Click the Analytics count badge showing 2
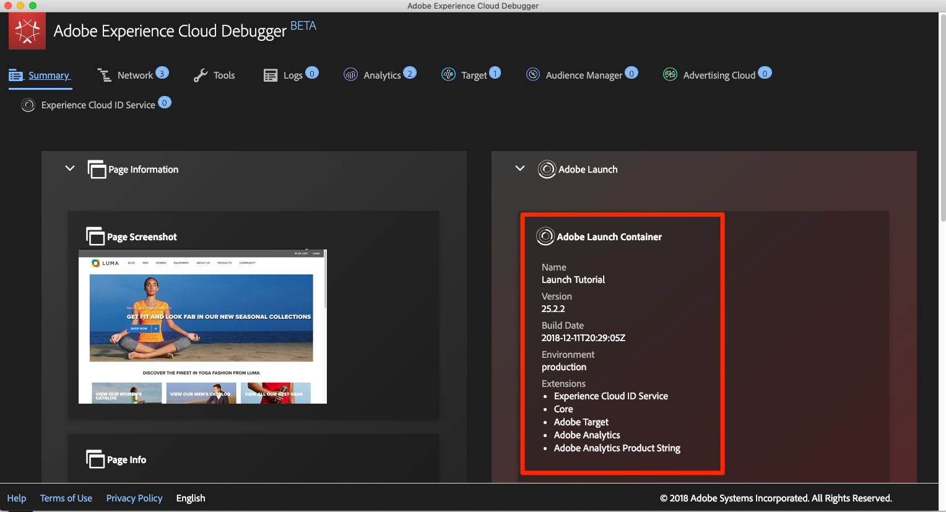Screen dimensions: 946x512 tap(410, 73)
